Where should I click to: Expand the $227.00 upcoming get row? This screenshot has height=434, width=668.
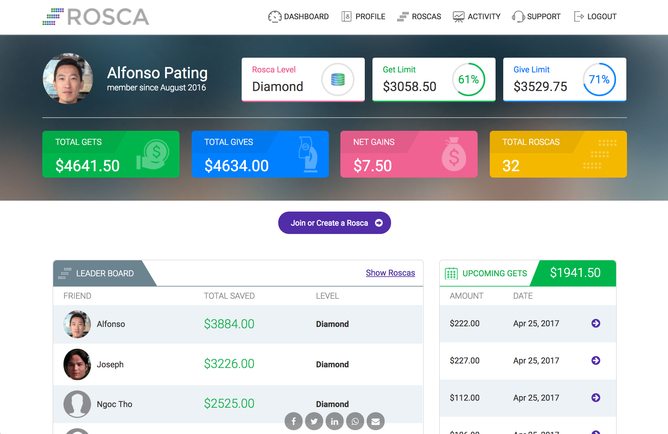pyautogui.click(x=596, y=360)
